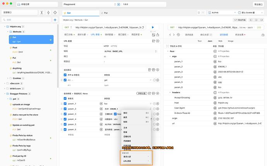The height and width of the screenshot is (166, 267).
Task: Collapse the httpbin.org folder
Action: (6, 27)
